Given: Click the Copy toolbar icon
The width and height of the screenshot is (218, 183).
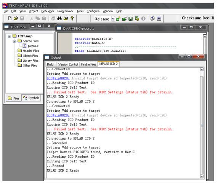Looking at the screenshot, I should (x=37, y=18).
